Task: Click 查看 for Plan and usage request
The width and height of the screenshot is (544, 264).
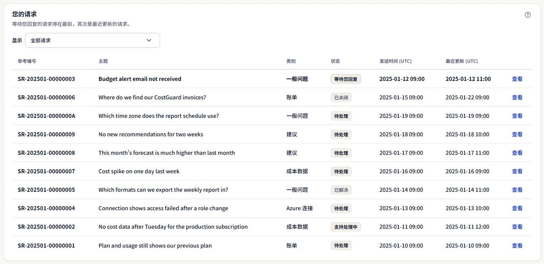Action: coord(517,246)
